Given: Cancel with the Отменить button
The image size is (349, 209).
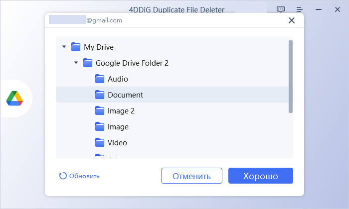Looking at the screenshot, I should coord(191,176).
